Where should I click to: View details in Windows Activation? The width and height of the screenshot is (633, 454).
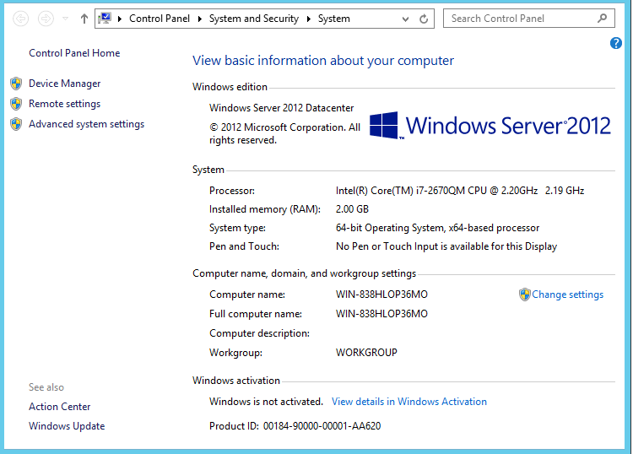[x=409, y=402]
